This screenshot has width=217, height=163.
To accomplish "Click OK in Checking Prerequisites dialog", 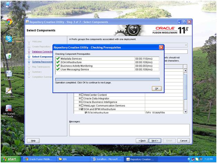I will point(157,88).
